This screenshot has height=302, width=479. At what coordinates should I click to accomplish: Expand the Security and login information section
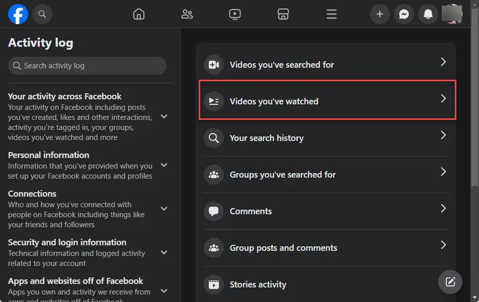[x=164, y=252]
